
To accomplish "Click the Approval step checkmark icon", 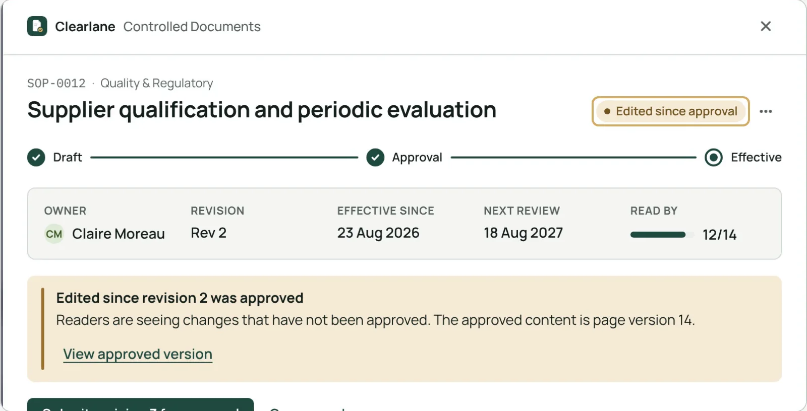I will (x=375, y=158).
